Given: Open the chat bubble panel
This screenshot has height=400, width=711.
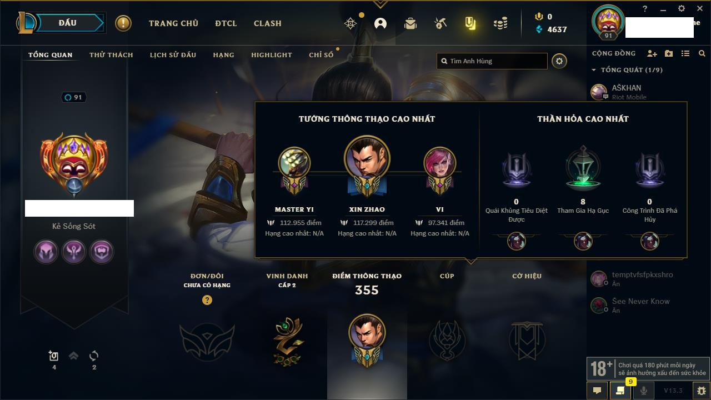Looking at the screenshot, I should 597,390.
